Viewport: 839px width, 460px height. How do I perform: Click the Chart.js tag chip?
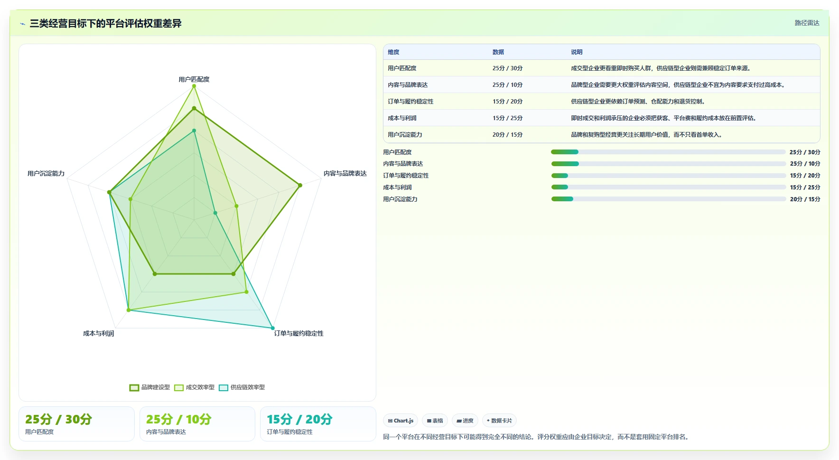click(x=401, y=421)
